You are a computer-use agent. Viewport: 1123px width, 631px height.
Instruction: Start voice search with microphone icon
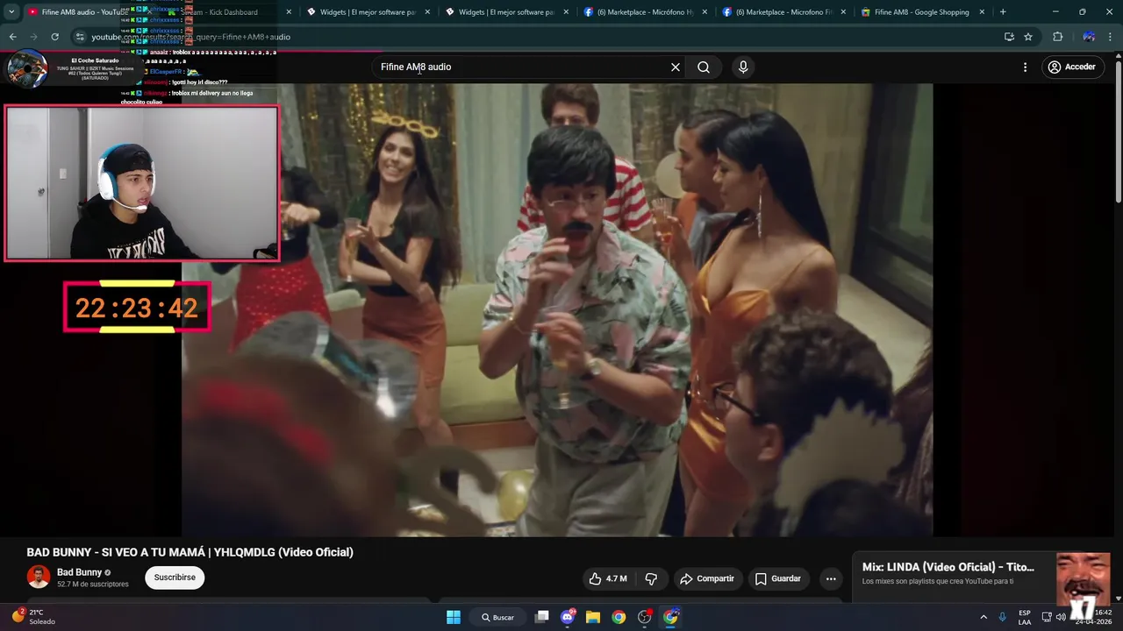point(743,67)
